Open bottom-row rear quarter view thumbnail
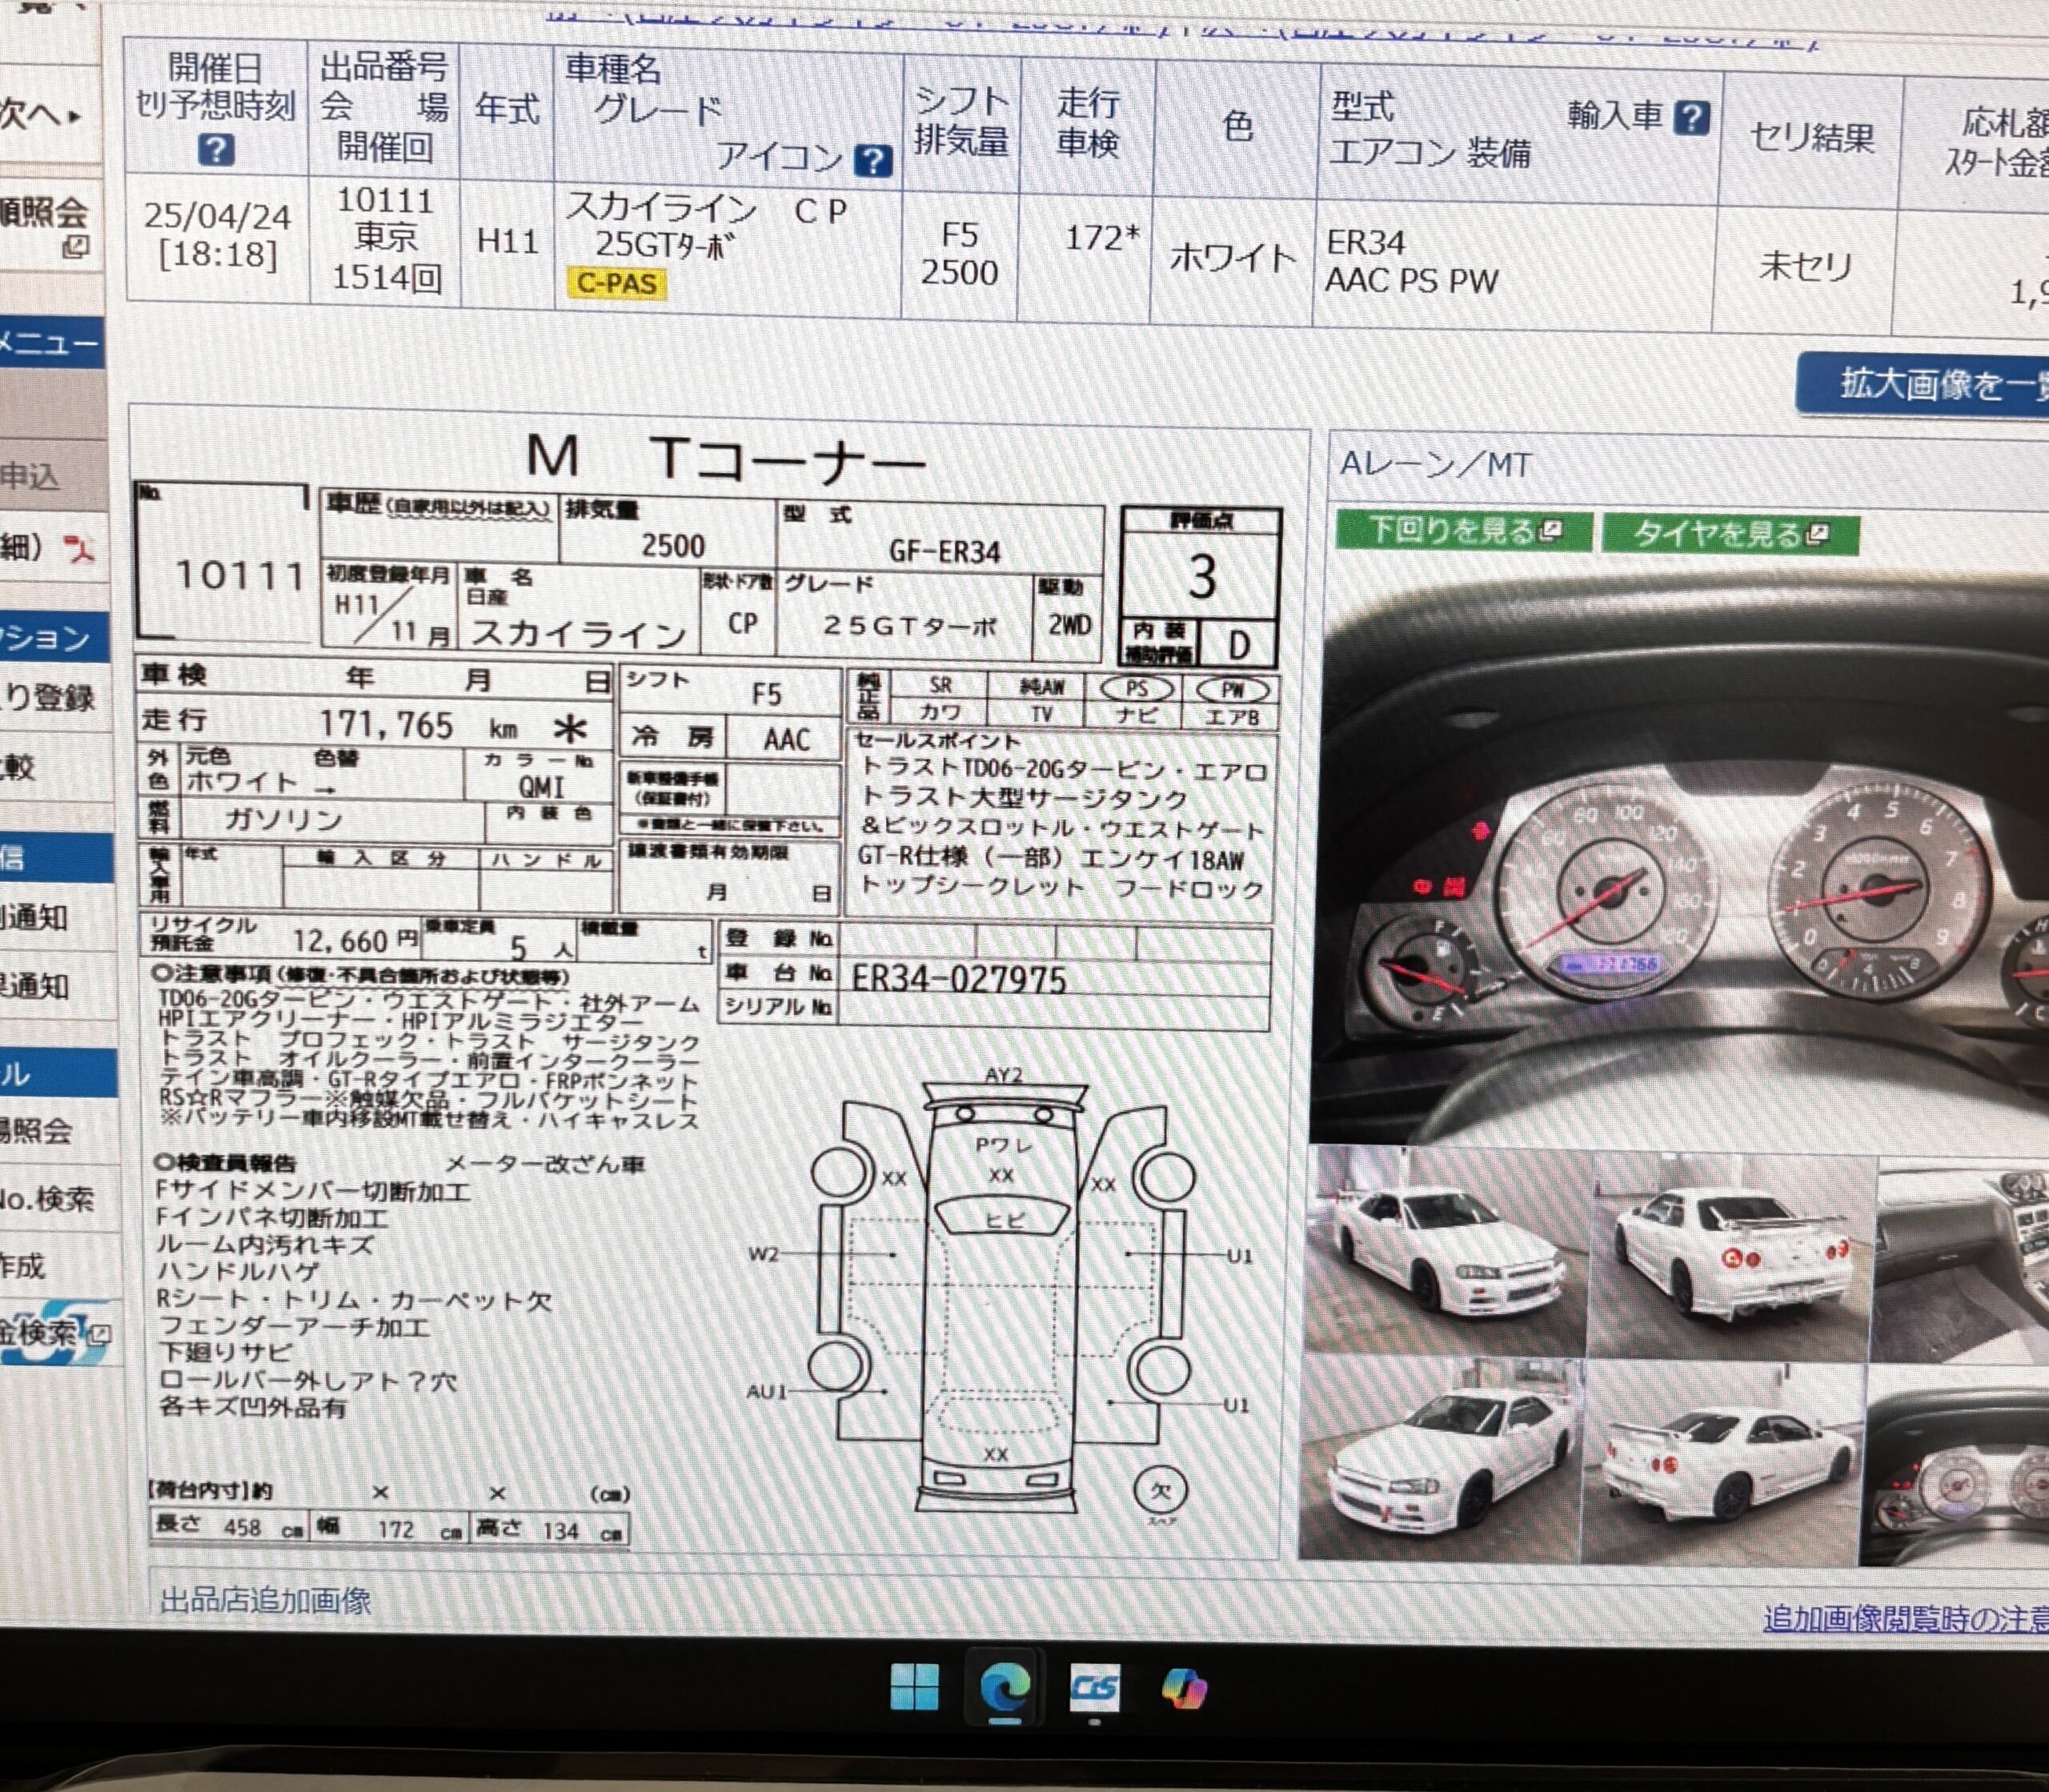The image size is (2049, 1792). click(x=1722, y=1463)
